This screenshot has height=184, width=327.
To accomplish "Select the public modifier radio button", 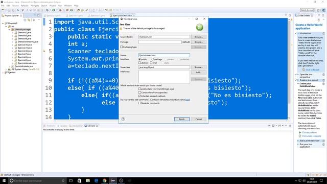I will [139, 59].
